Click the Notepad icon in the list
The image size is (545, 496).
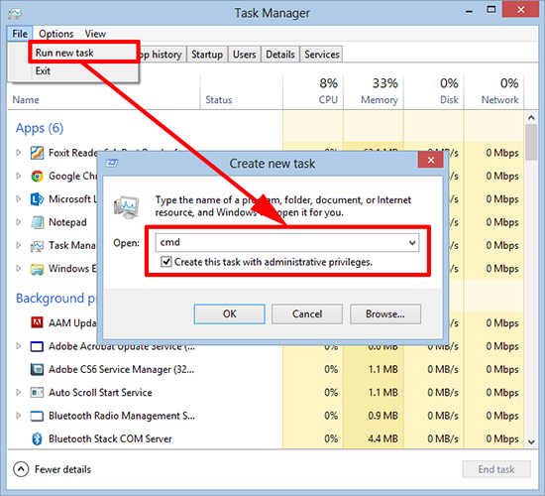click(37, 222)
